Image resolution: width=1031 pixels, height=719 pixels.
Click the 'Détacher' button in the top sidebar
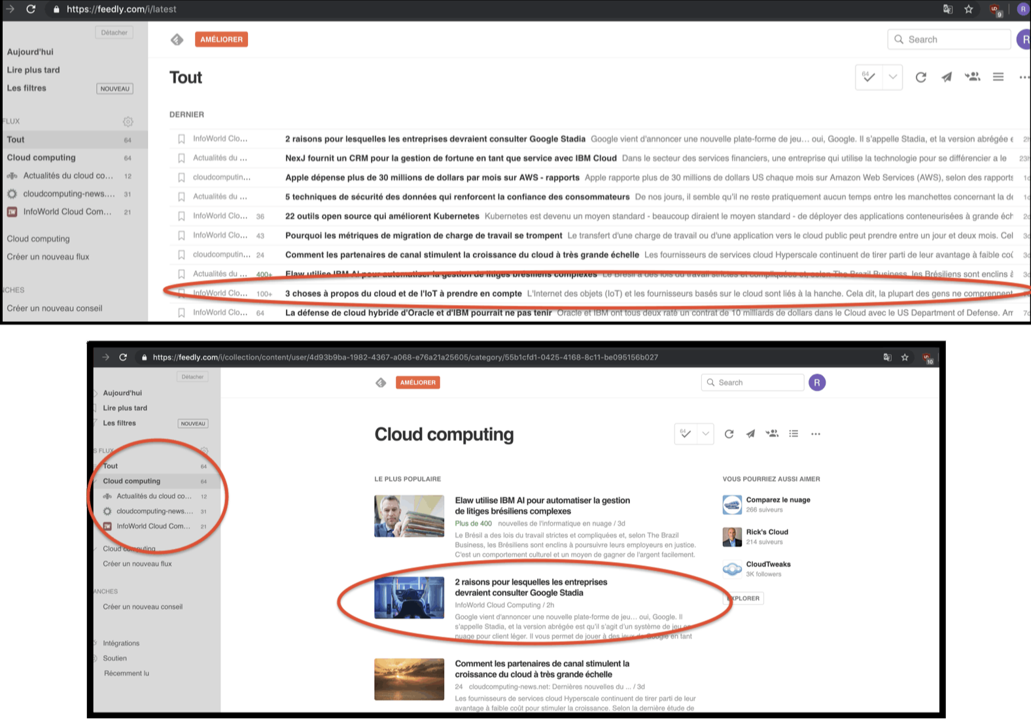114,33
